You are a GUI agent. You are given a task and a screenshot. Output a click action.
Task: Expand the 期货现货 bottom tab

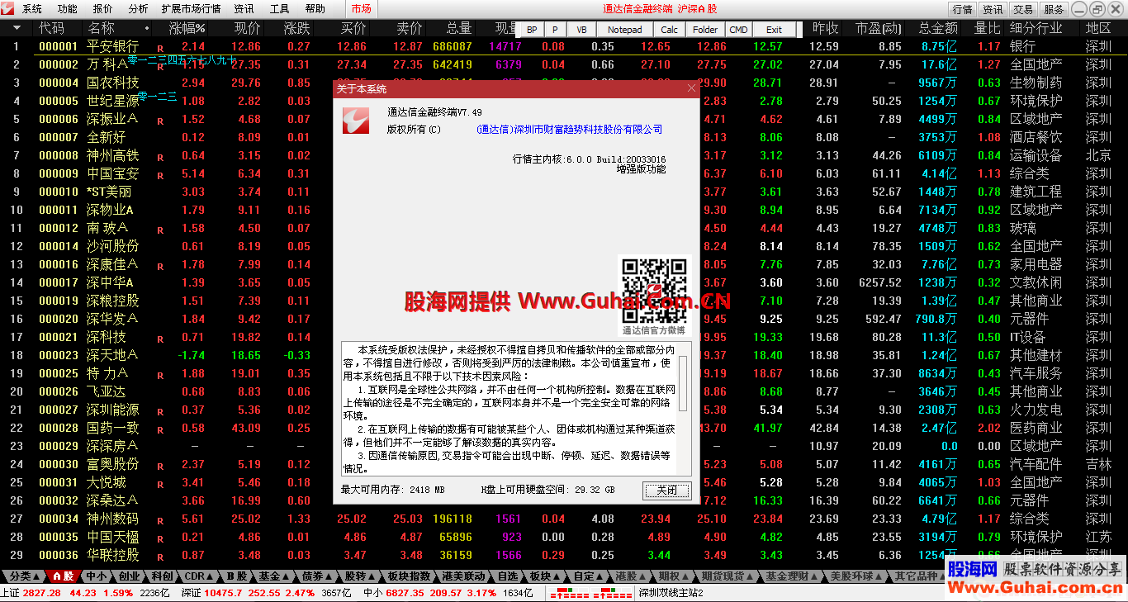coord(728,576)
